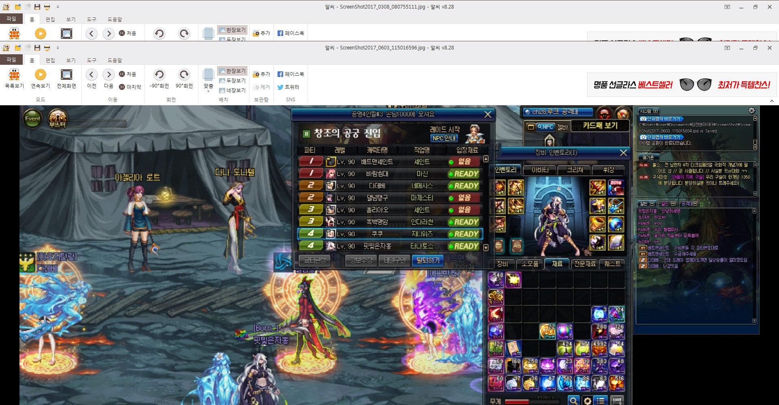Select the 홈 tab in front window
Viewport: 779px width, 405px height.
(32, 60)
